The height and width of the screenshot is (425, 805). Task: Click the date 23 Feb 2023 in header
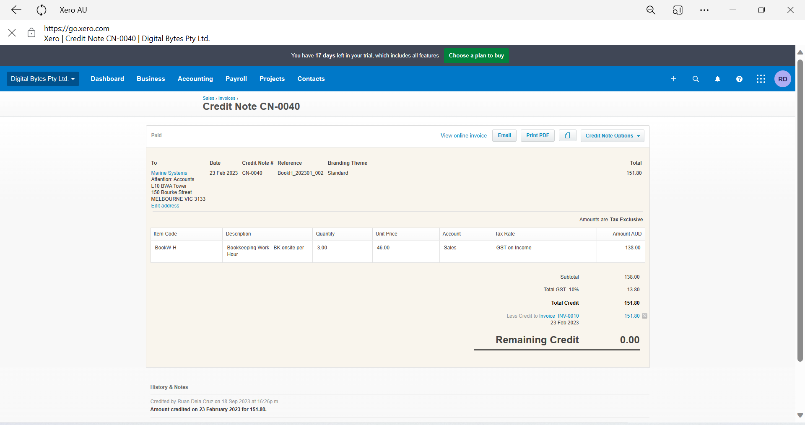(223, 173)
